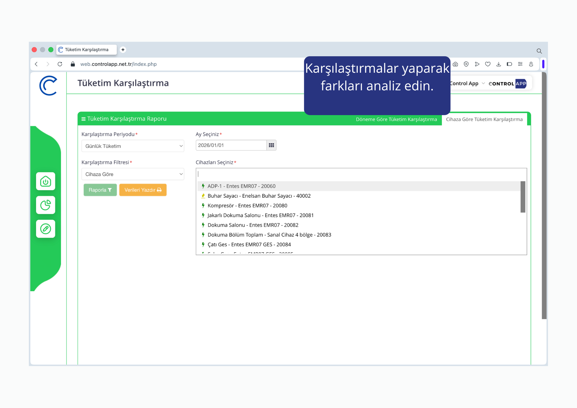This screenshot has height=408, width=577.
Task: Click the Verileri Yazdır button
Action: point(143,190)
